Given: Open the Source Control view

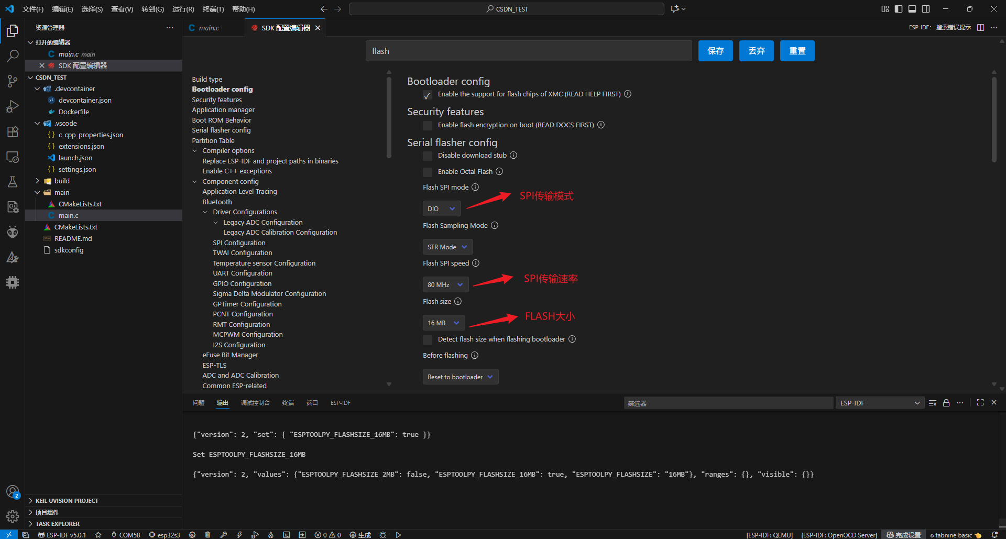Looking at the screenshot, I should 13,81.
